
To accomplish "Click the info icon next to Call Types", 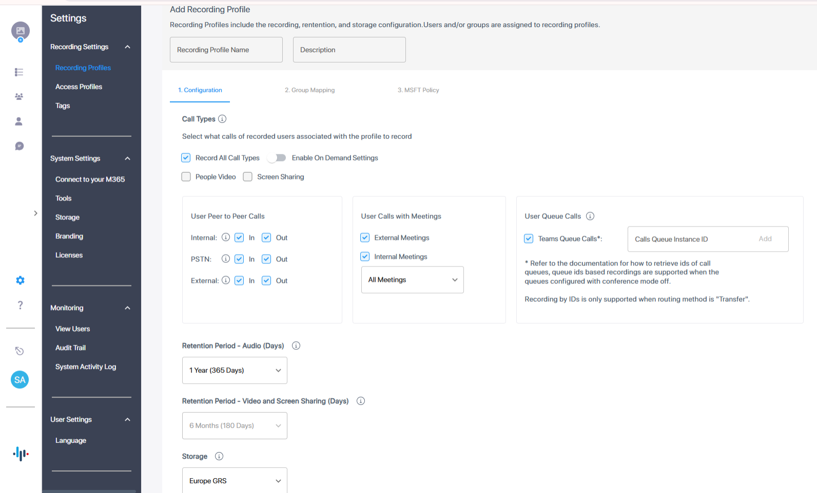I will (222, 119).
